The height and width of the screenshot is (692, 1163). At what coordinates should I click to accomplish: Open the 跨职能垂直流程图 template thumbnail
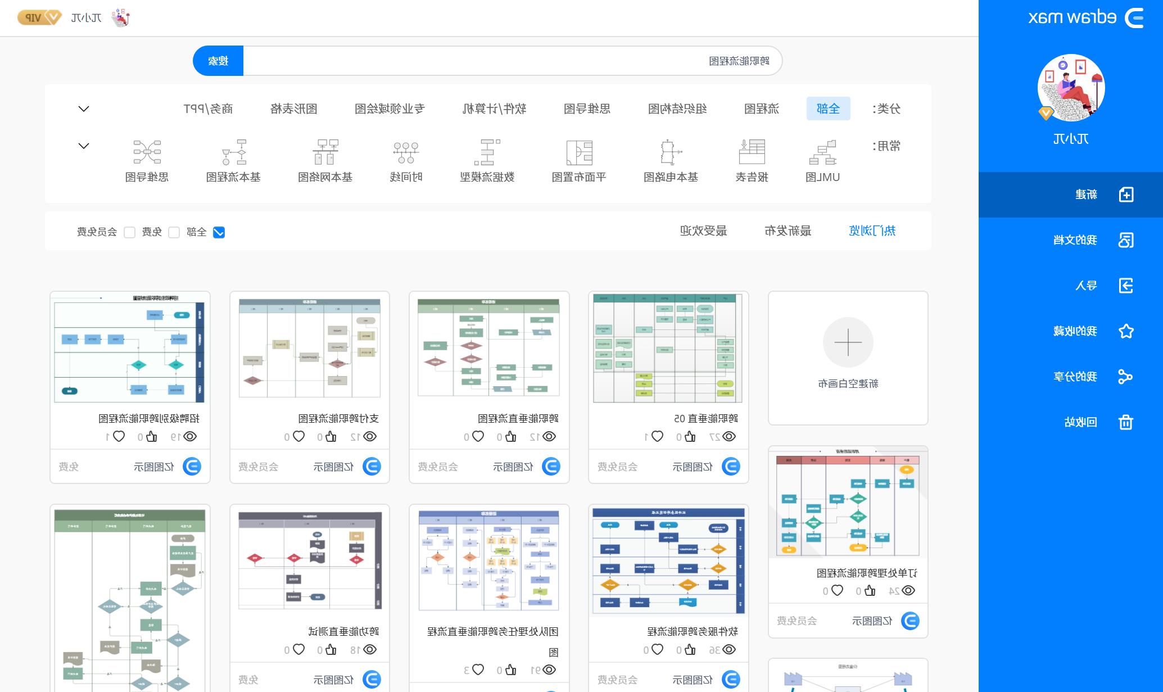pos(489,347)
